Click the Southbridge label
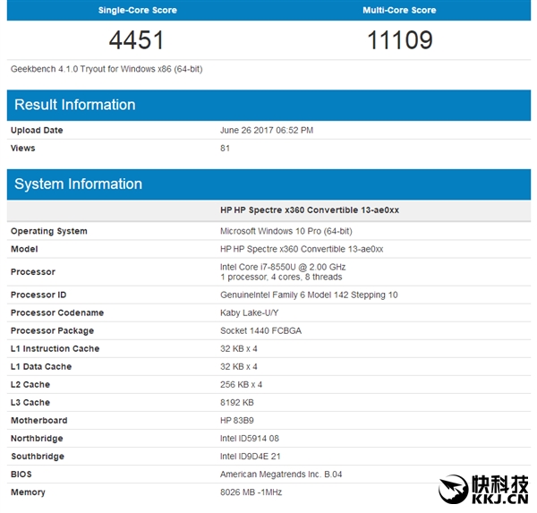 coord(38,456)
